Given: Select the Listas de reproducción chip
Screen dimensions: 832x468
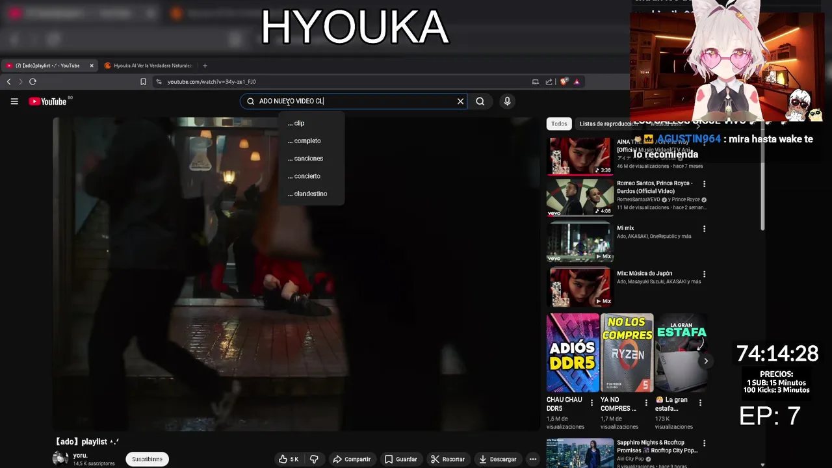Looking at the screenshot, I should tap(608, 123).
